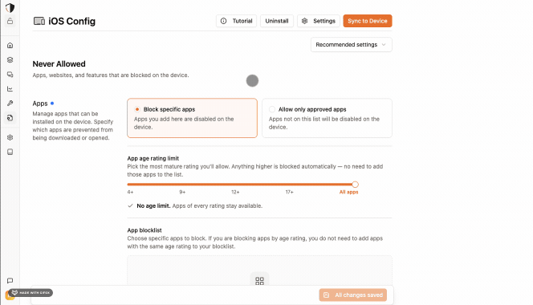533x305 pixels.
Task: Open the gear icon in the sidebar
Action: pyautogui.click(x=10, y=137)
